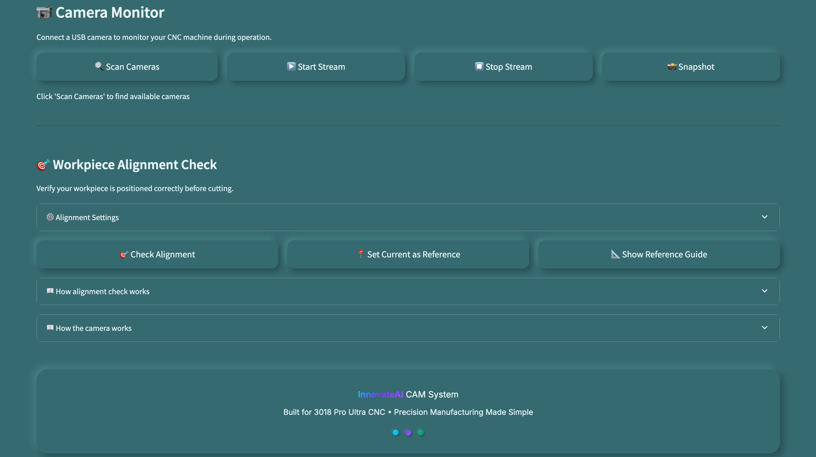Click the play icon on Start Stream
816x457 pixels.
(x=291, y=66)
